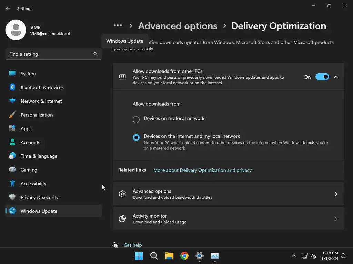The height and width of the screenshot is (264, 353).
Task: Click the Get help headset icon
Action: point(115,245)
